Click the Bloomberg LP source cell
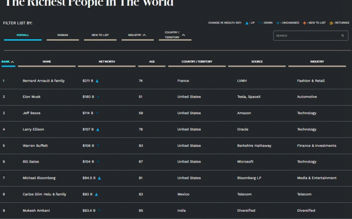Screen dimensions: 352x219 point(249,178)
